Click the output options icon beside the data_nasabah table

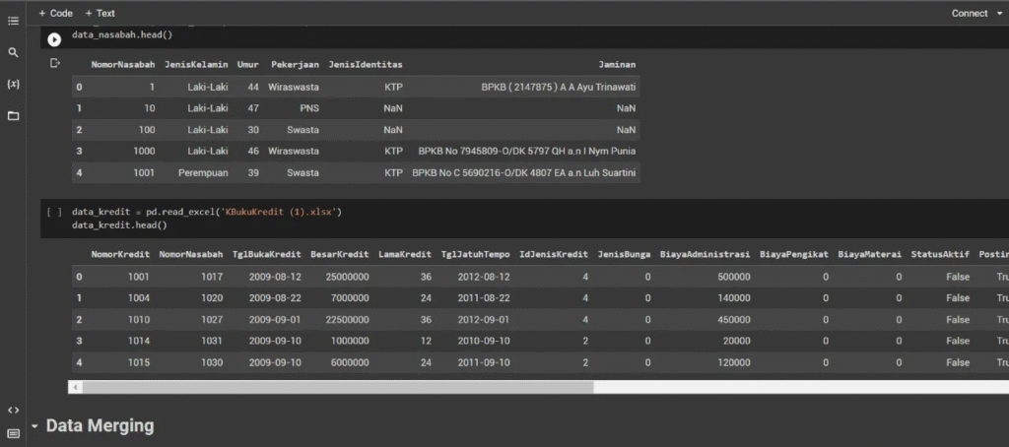55,64
